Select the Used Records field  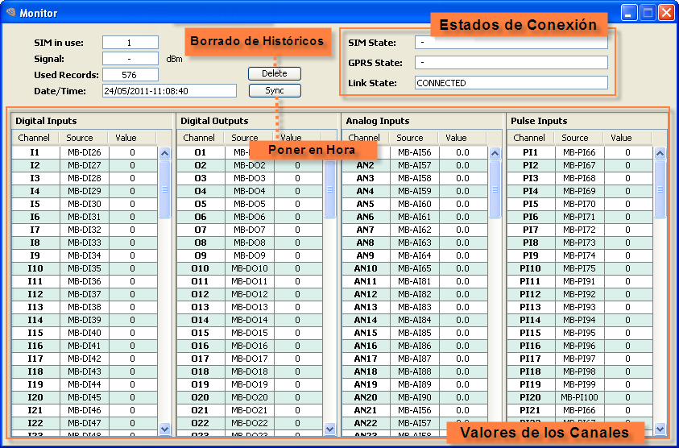(x=130, y=75)
